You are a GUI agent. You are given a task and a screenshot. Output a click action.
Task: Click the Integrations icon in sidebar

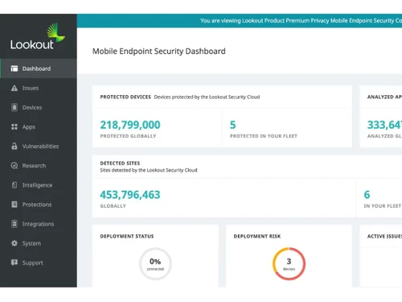click(14, 224)
